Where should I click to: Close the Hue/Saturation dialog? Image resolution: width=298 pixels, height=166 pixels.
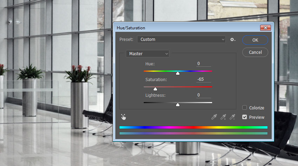click(x=265, y=28)
